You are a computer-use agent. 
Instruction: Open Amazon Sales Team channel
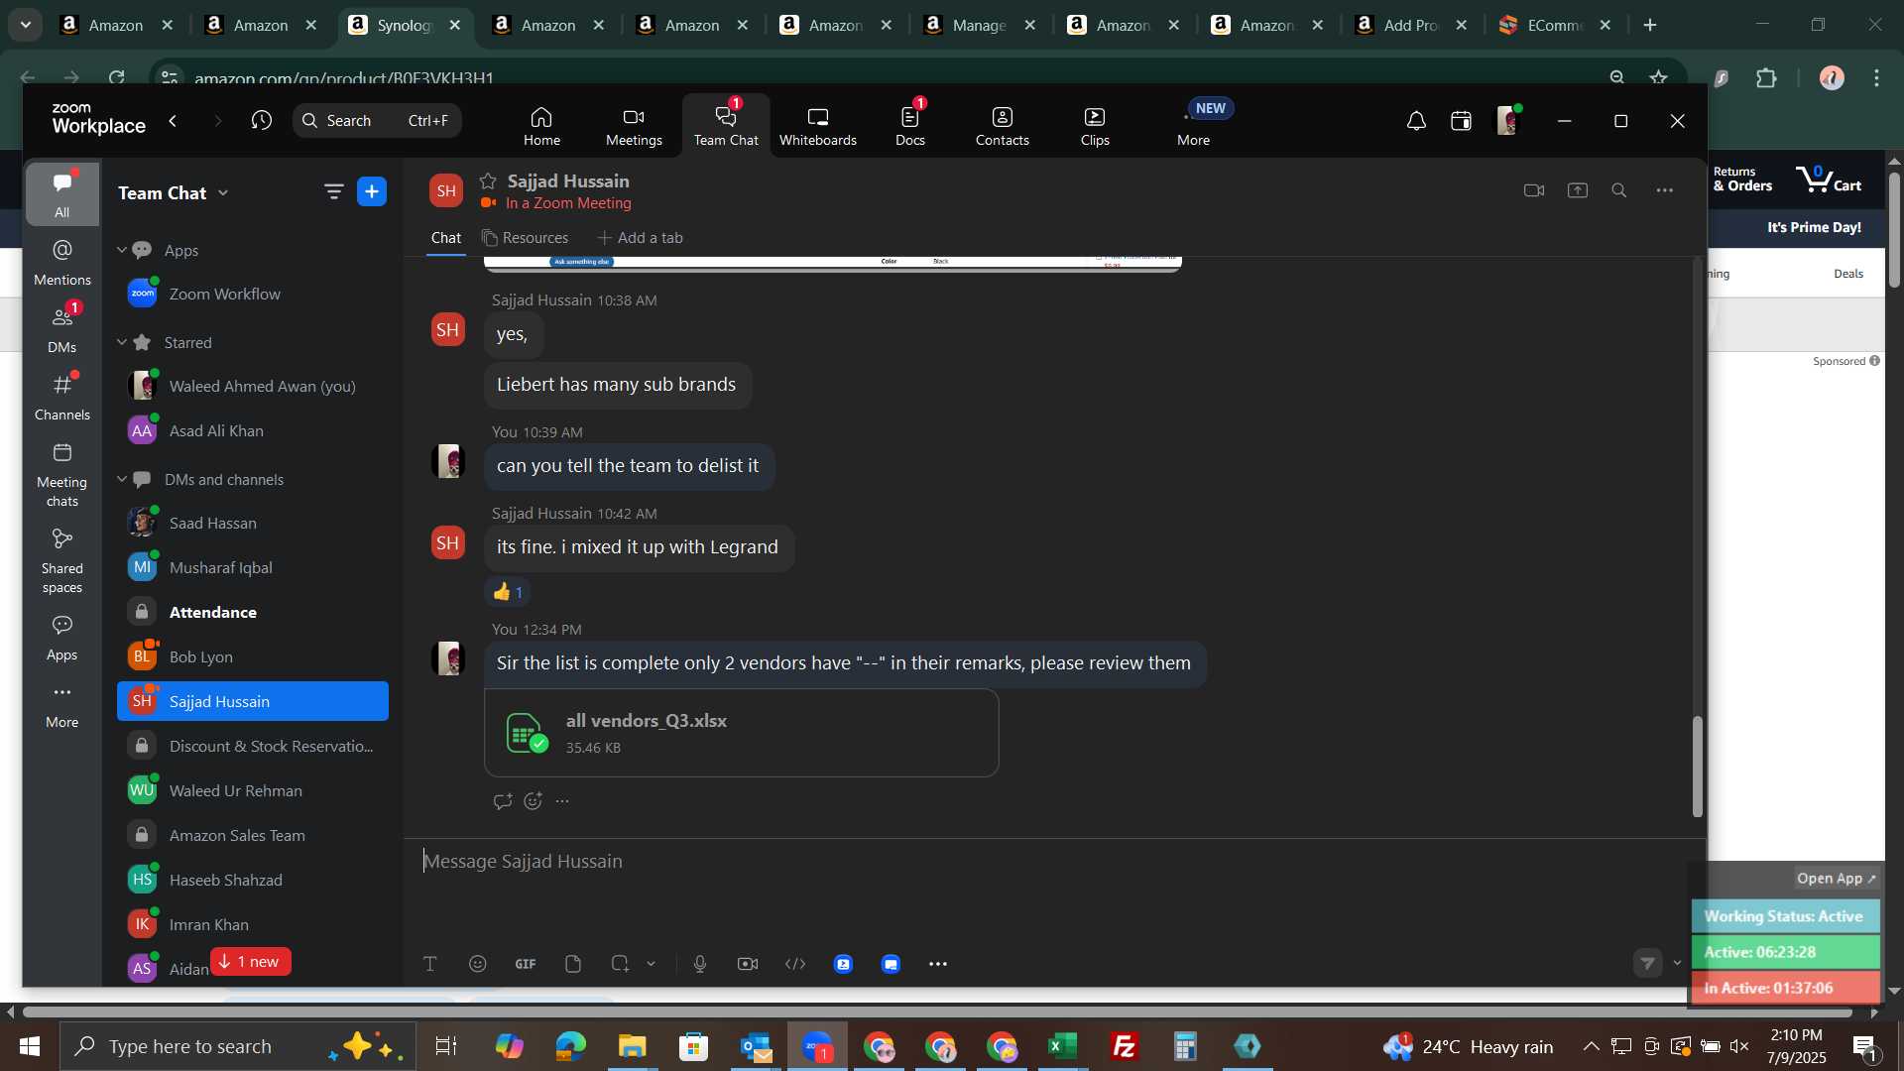click(253, 835)
